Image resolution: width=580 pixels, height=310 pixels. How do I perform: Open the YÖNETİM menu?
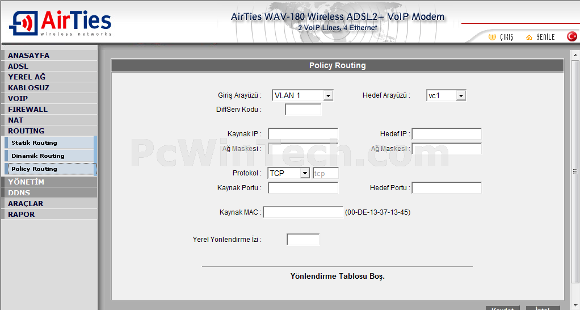(x=49, y=182)
